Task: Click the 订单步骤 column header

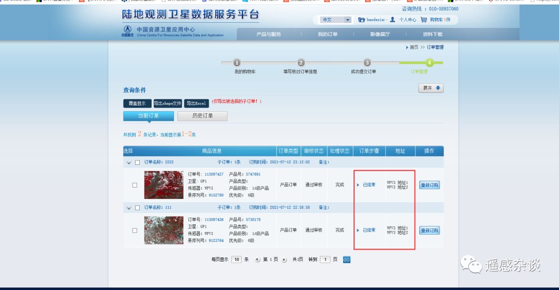Action: click(x=369, y=151)
